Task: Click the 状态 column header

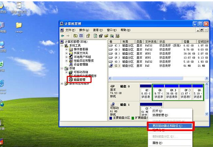Action: point(170,42)
